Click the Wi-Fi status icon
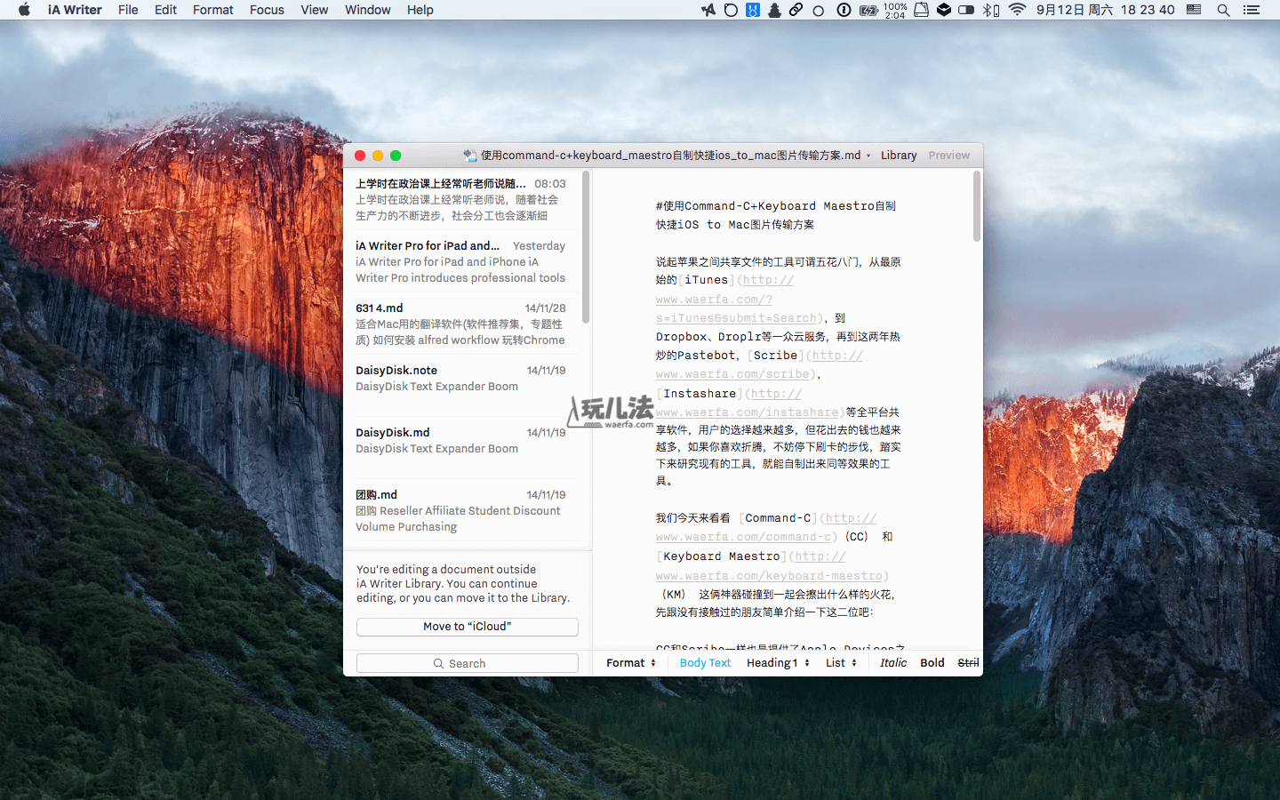The image size is (1280, 800). [1018, 10]
